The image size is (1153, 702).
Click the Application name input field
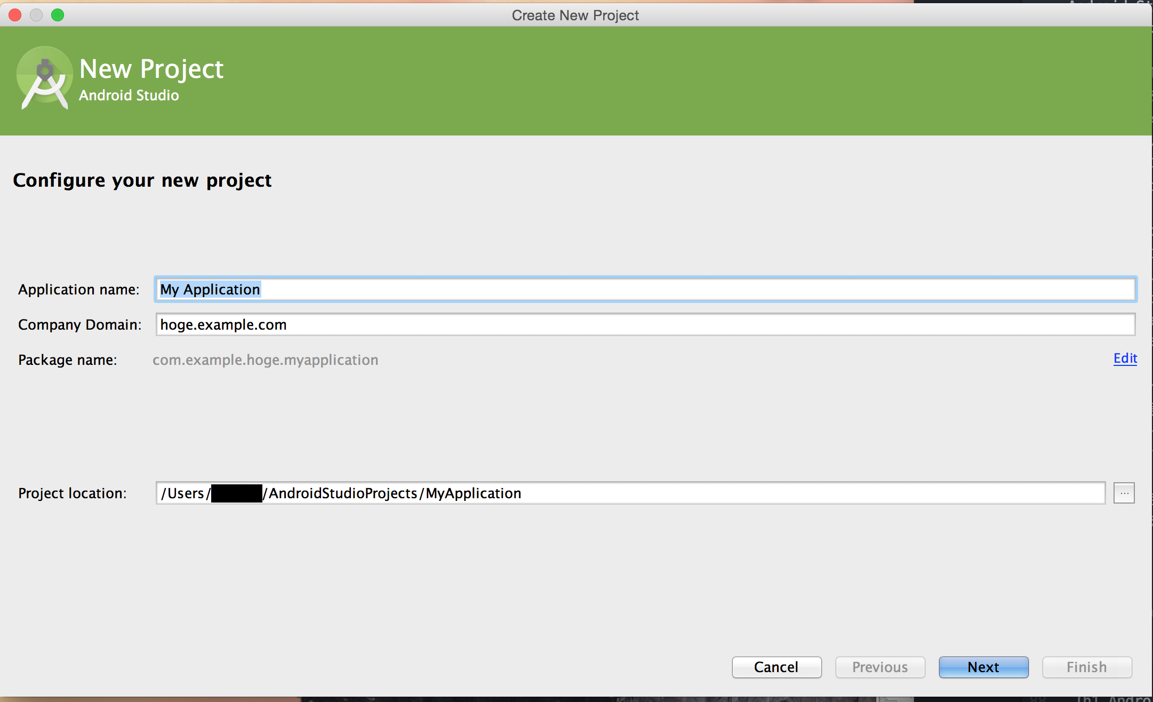(x=645, y=289)
